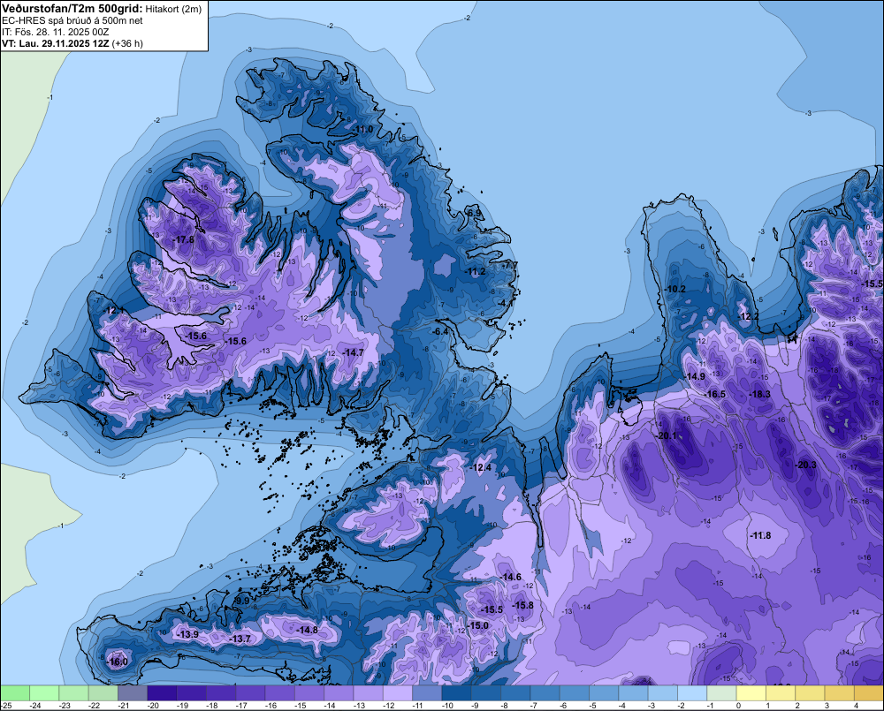The width and height of the screenshot is (884, 711).
Task: Click the legend scale number -15
Action: click(x=301, y=706)
